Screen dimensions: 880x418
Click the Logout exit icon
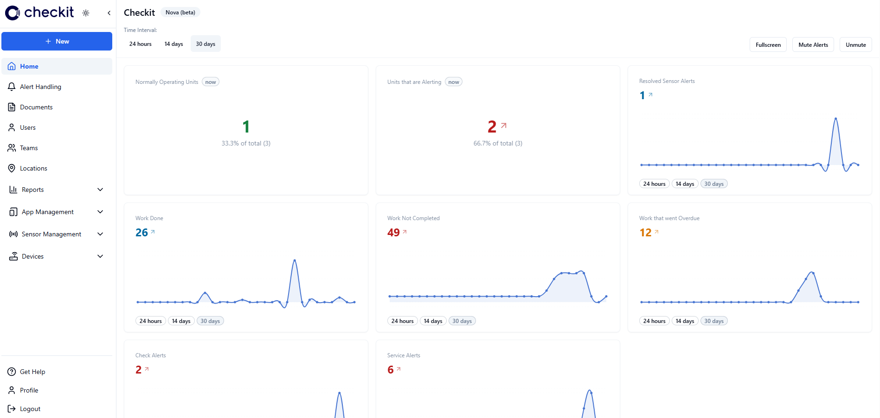pyautogui.click(x=12, y=409)
